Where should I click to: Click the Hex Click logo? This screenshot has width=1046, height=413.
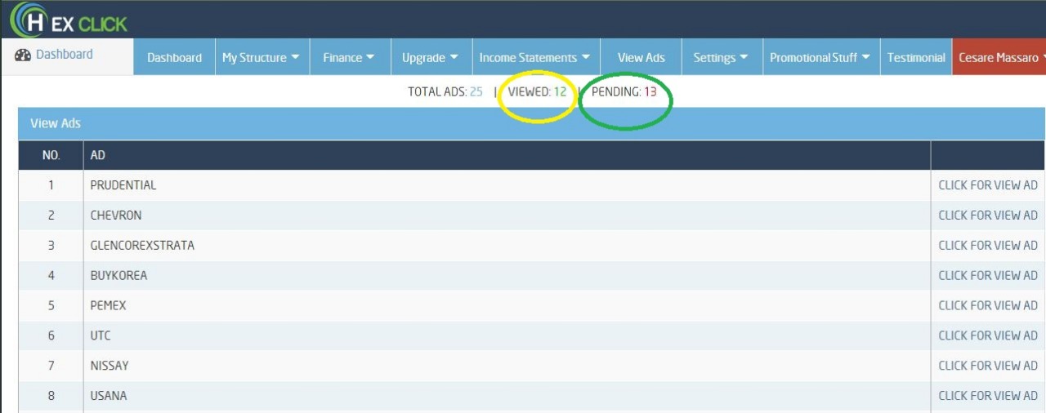[x=69, y=20]
